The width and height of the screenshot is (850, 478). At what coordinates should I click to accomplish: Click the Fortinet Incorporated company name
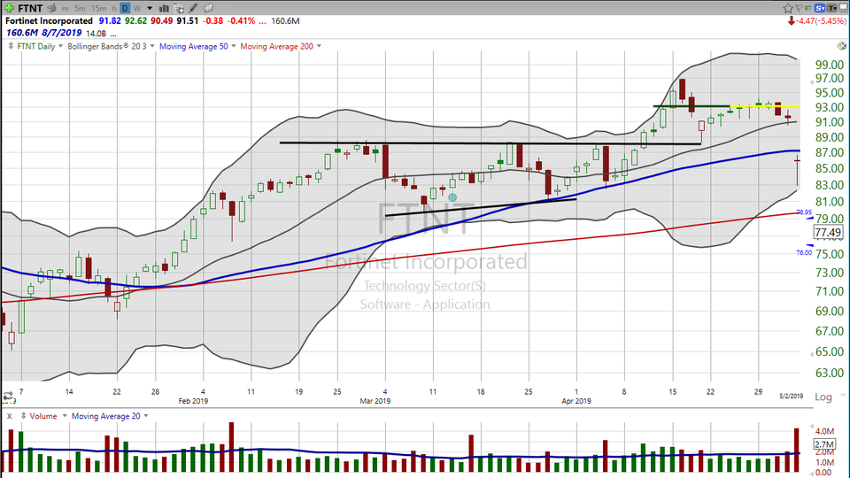(x=49, y=20)
